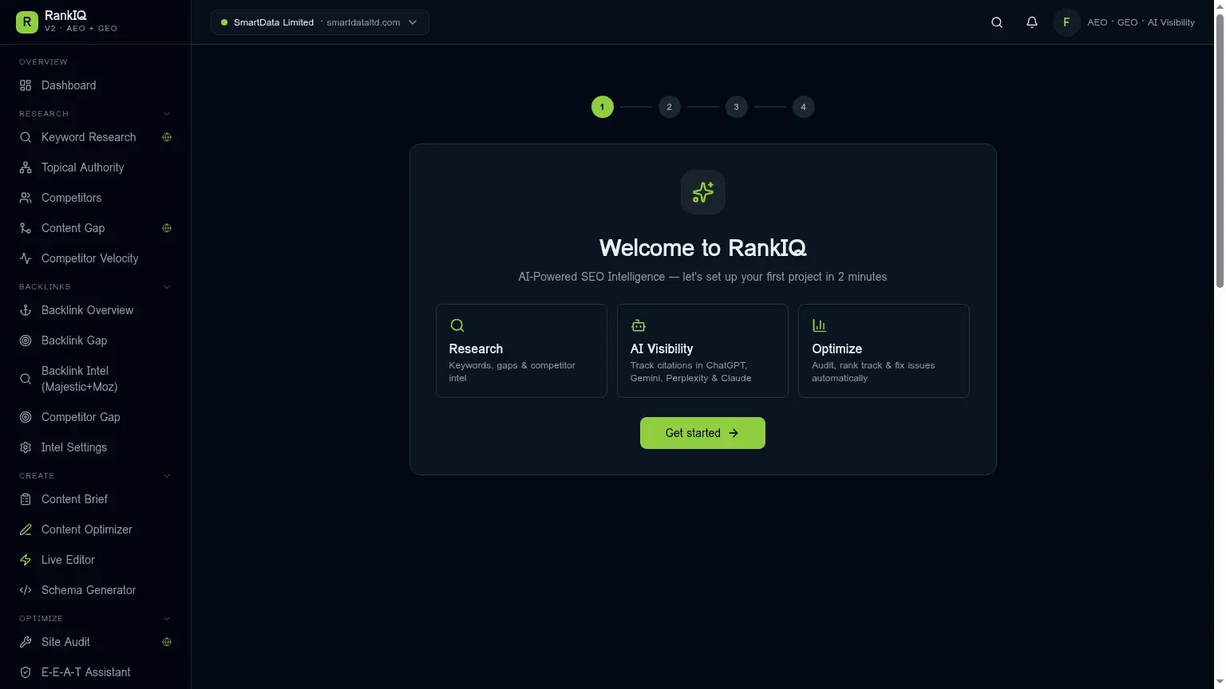Select Live Editor in the sidebar

pyautogui.click(x=96, y=560)
